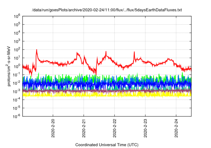Click the 2020-2-22 date tick label
This screenshot has height=148, width=211.
tap(114, 128)
